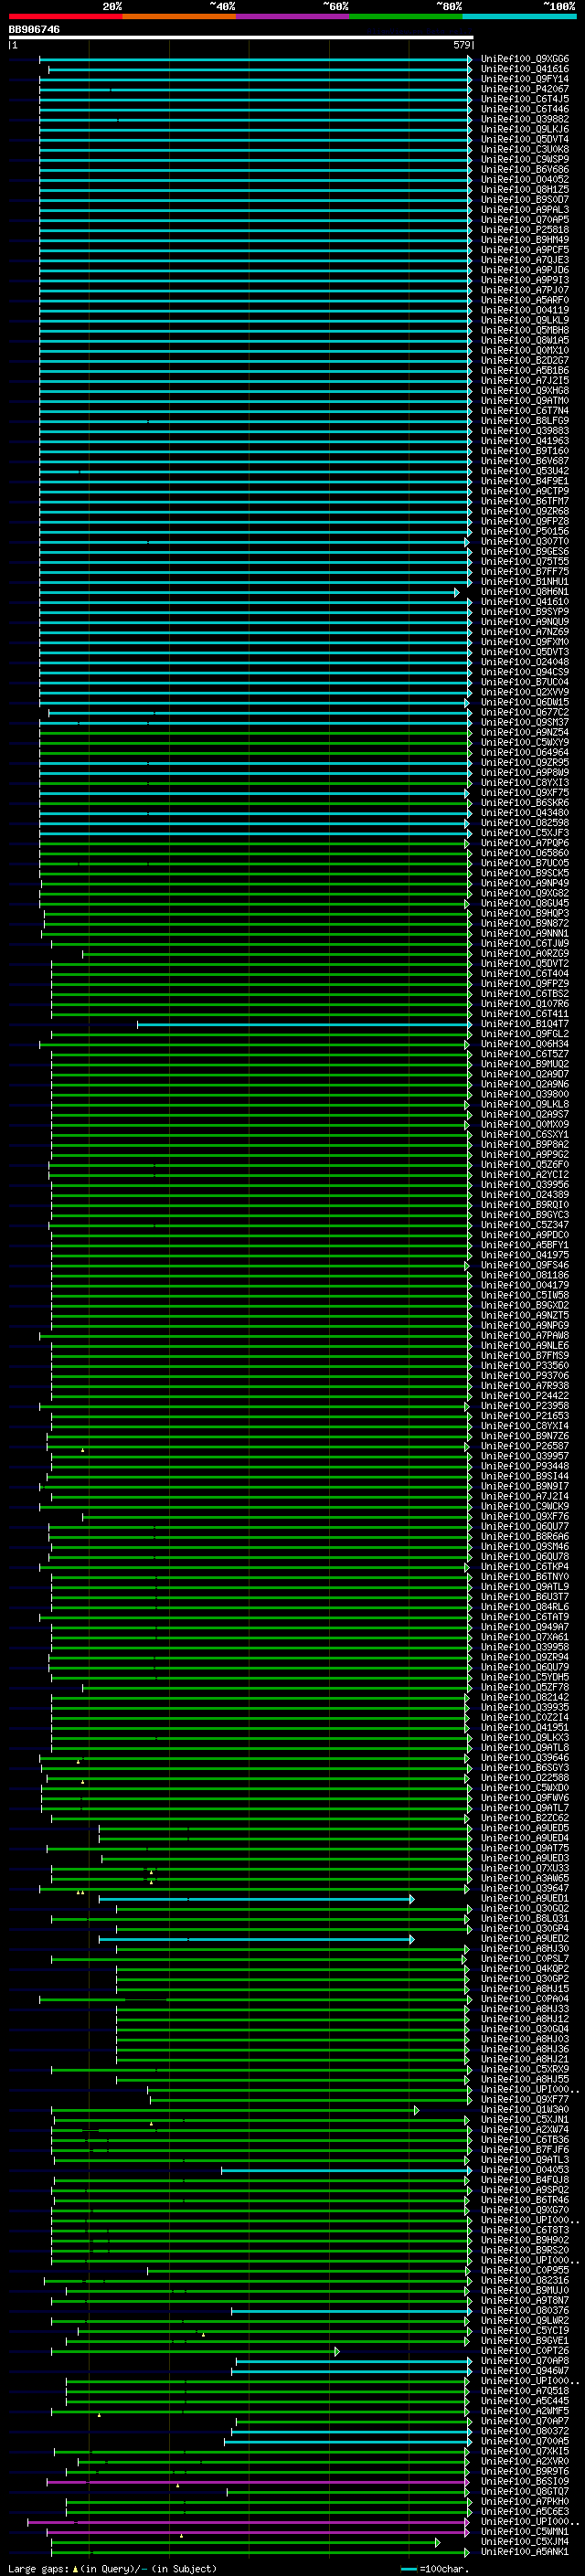Screen dimensions: 585x2576
Task: Select the UniRef100_P42067 entry
Action: pyautogui.click(x=525, y=89)
